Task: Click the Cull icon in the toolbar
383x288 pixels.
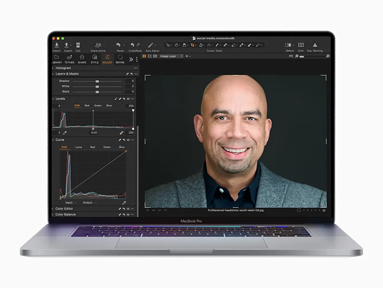Action: coord(78,45)
